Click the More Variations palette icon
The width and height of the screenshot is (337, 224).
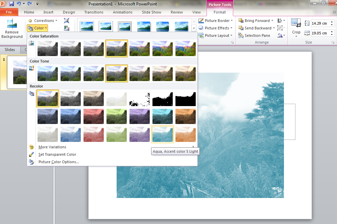(x=31, y=147)
